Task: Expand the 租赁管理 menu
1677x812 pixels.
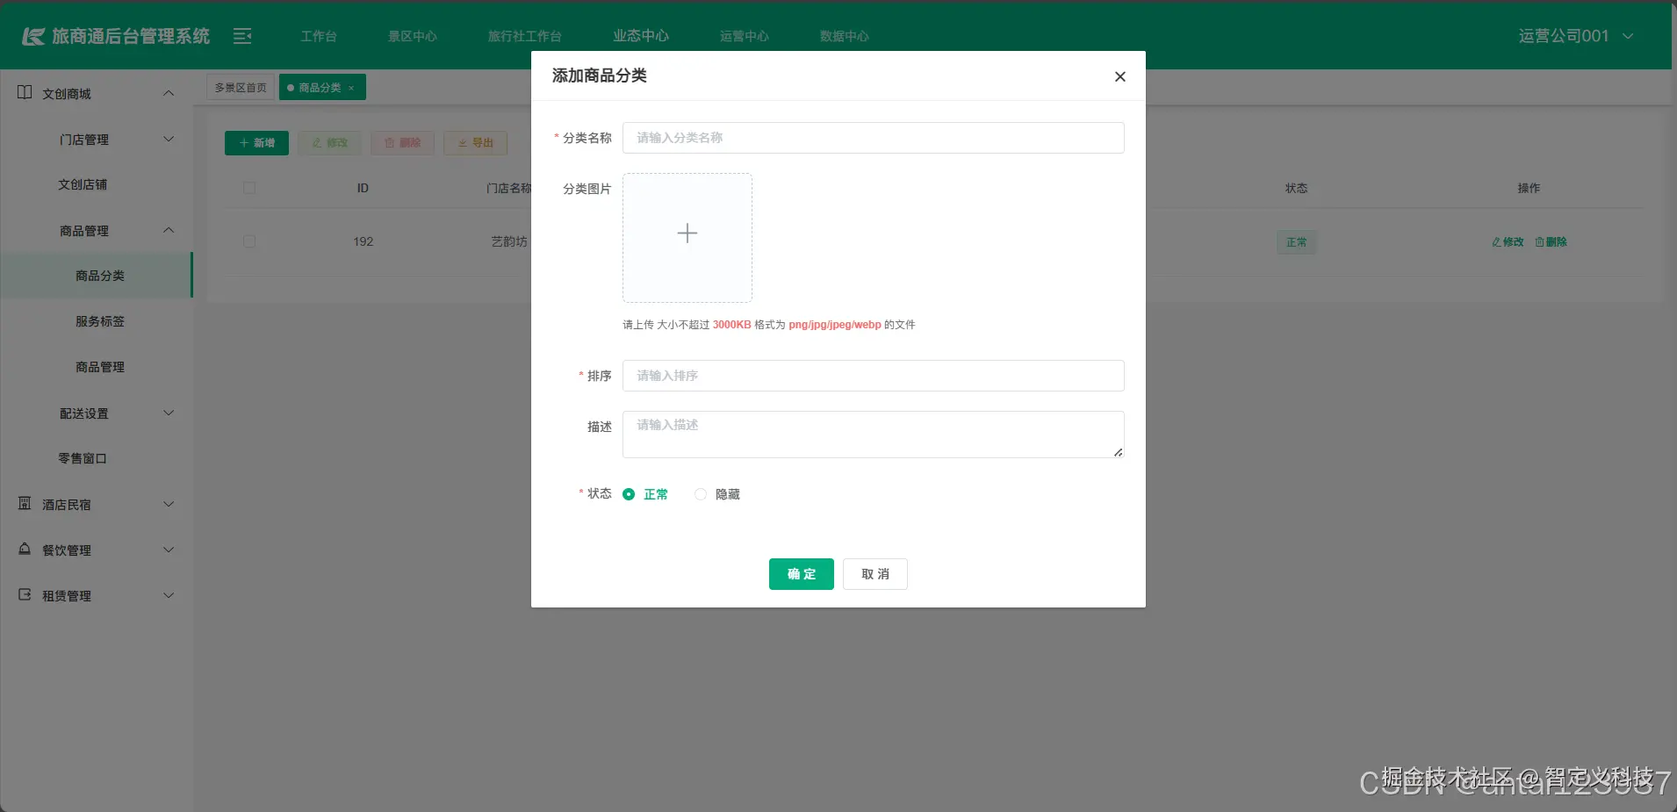Action: [x=169, y=595]
